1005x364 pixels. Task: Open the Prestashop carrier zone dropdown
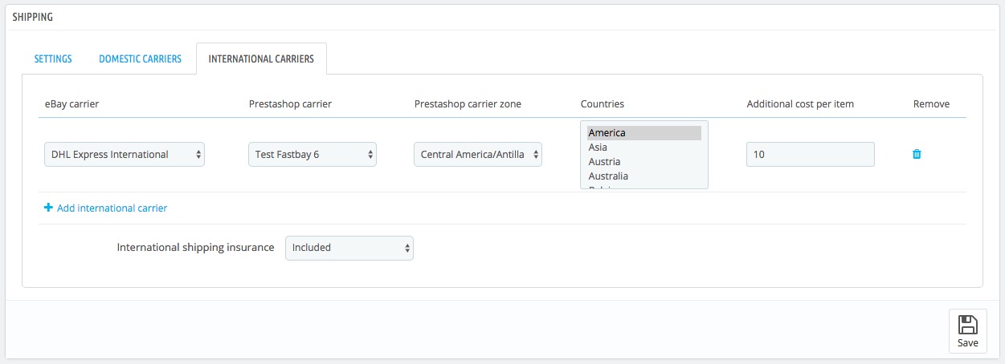pyautogui.click(x=478, y=155)
